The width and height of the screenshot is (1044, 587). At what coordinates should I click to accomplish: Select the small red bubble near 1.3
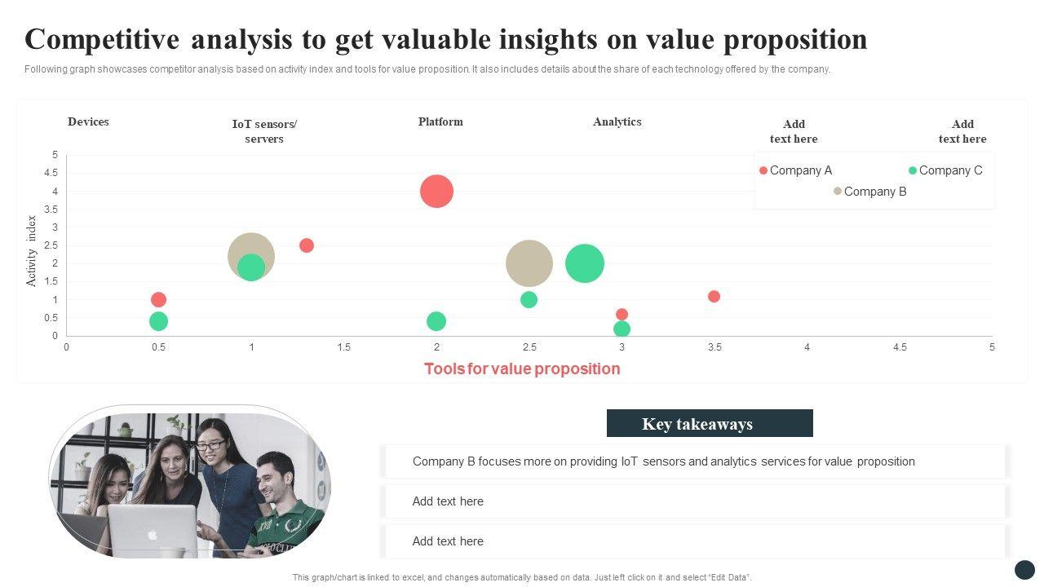tap(307, 245)
